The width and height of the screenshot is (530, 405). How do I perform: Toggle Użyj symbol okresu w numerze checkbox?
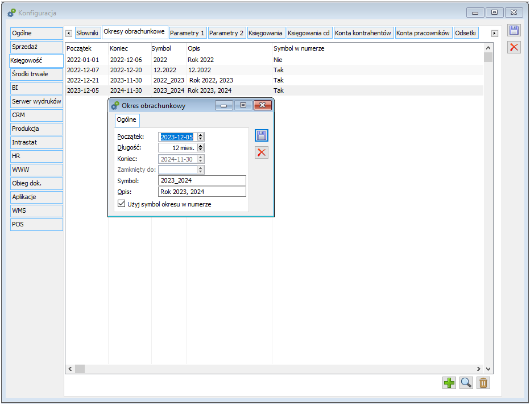click(x=121, y=204)
